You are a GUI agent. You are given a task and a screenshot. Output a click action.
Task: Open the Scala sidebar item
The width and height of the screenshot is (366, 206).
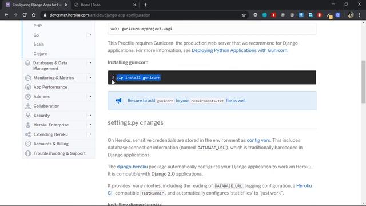[38, 45]
